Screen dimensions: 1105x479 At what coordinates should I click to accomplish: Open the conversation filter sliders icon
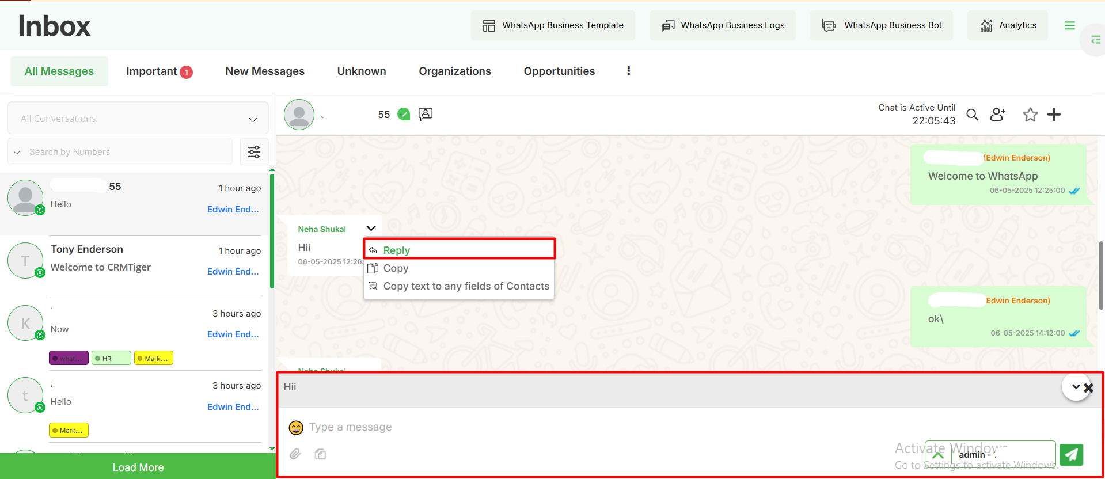coord(254,152)
